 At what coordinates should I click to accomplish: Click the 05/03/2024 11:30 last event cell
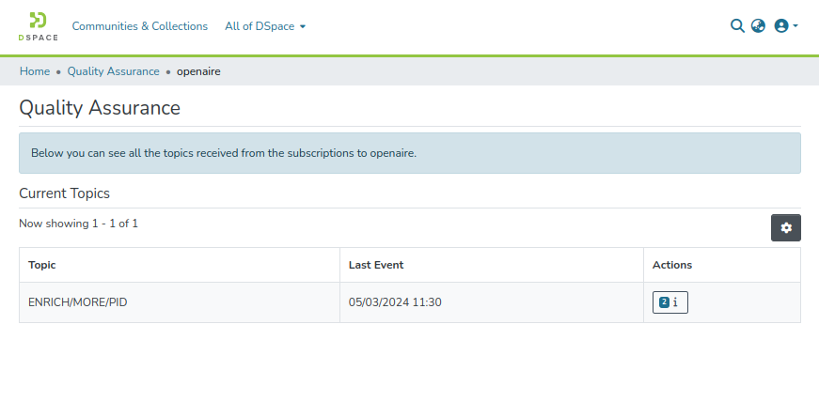pyautogui.click(x=395, y=302)
